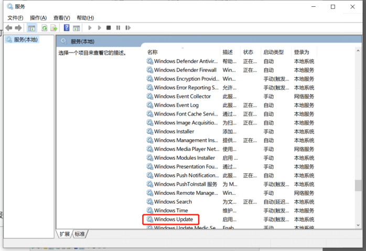Select the Windows Update service
Viewport: 366px width, 251px height.
(173, 219)
